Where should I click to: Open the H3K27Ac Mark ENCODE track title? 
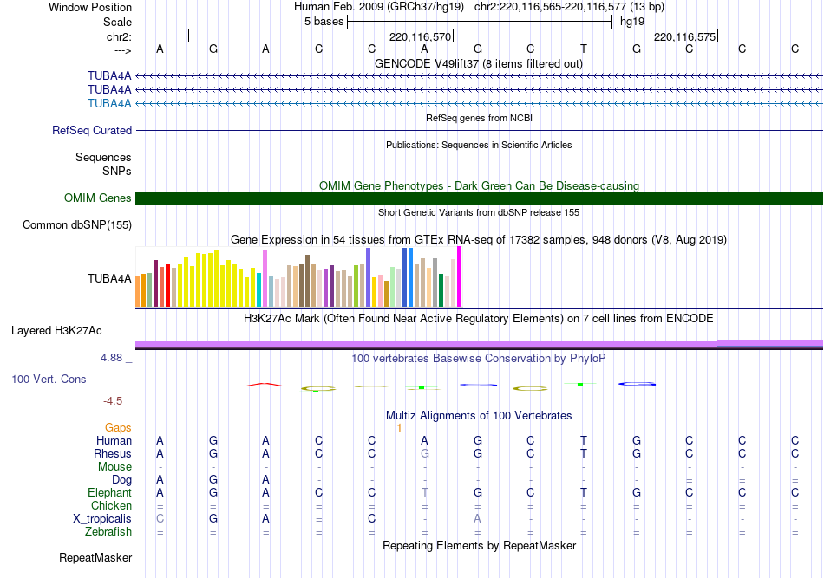pyautogui.click(x=479, y=319)
